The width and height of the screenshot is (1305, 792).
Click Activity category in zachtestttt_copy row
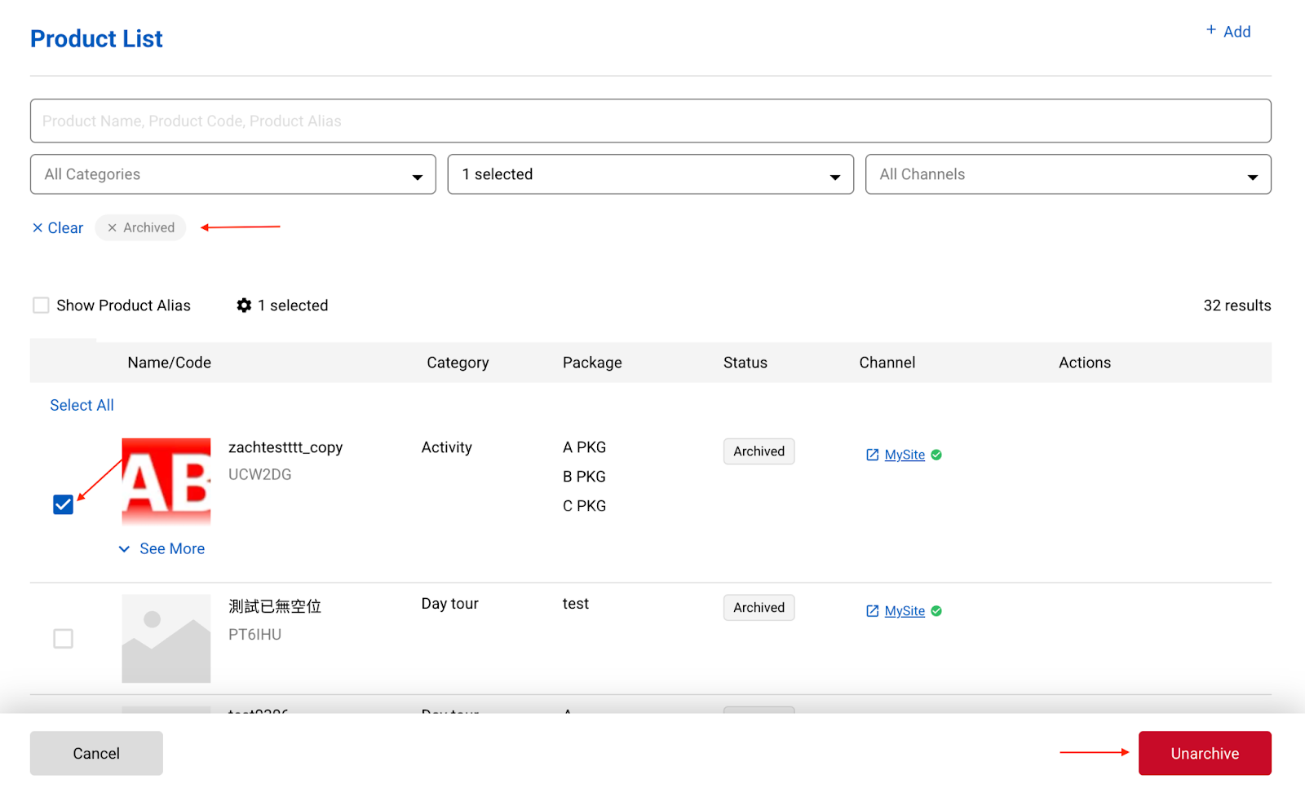click(x=446, y=447)
